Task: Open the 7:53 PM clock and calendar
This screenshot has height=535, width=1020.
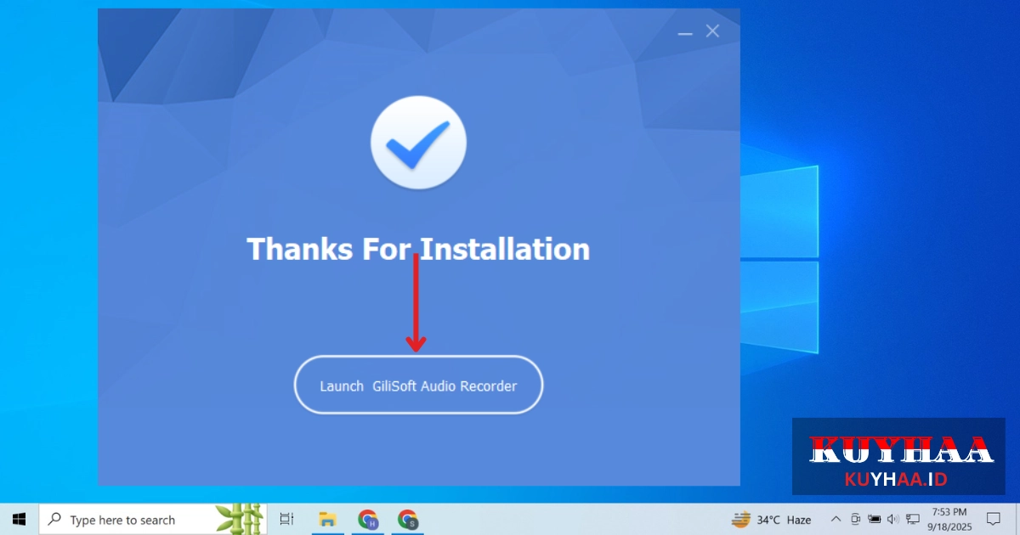Action: tap(950, 519)
